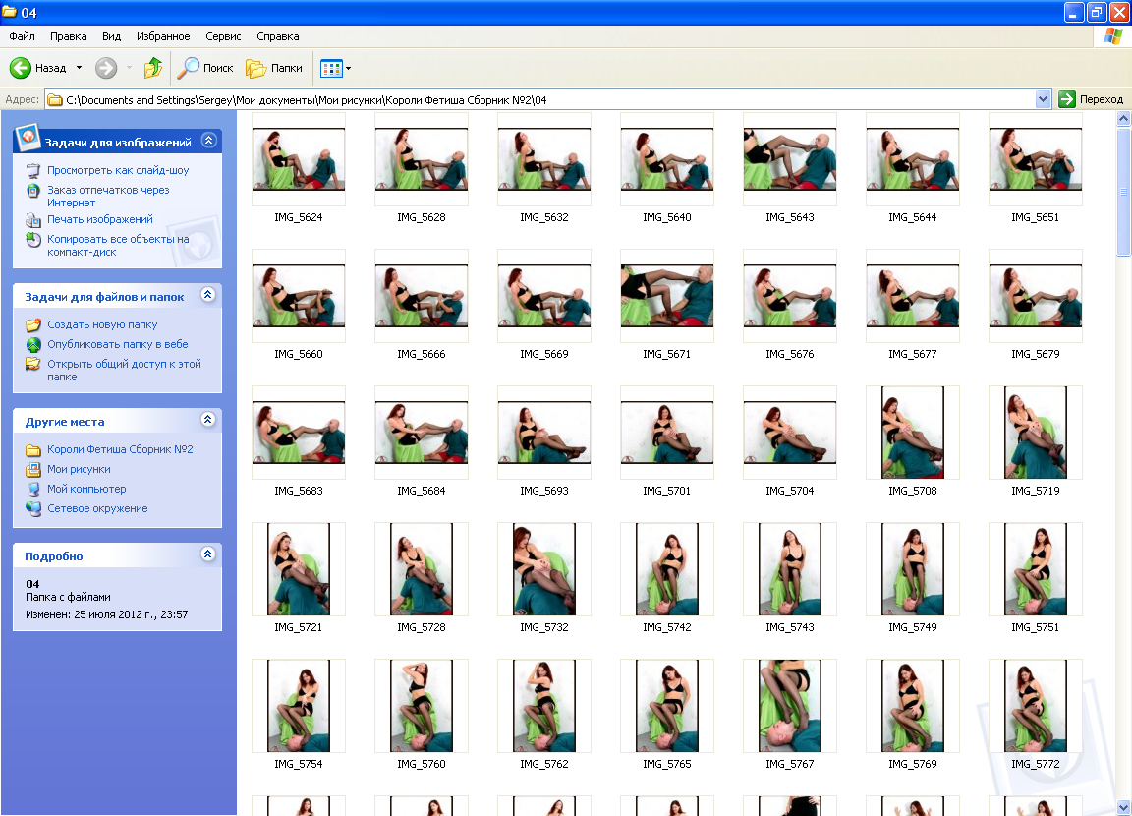Select thumbnail IMG_5624

pyautogui.click(x=299, y=159)
